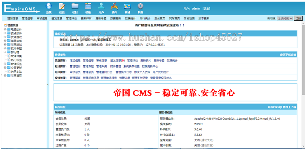Open 数据更新中心 in the quick menu

click(150, 66)
